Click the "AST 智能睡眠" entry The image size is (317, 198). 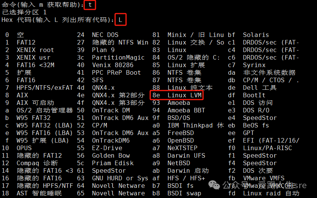[39, 193]
